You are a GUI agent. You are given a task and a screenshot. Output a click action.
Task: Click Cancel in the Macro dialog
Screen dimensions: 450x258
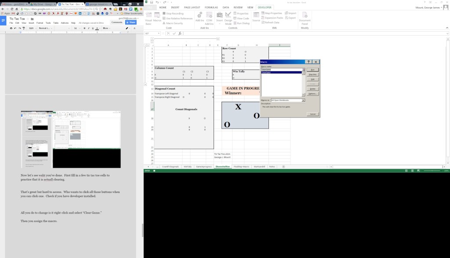click(312, 114)
